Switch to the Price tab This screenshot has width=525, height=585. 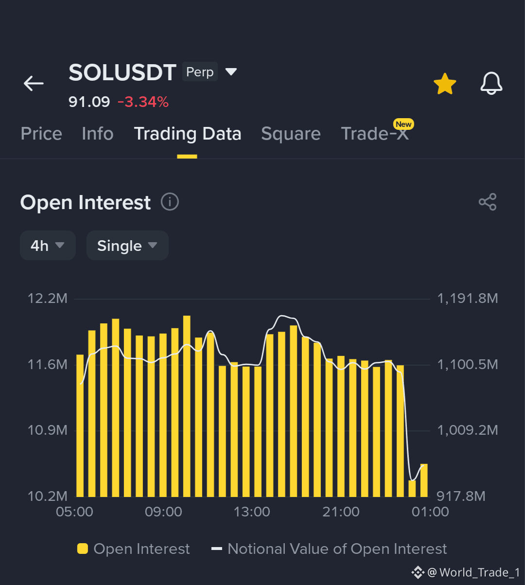pyautogui.click(x=41, y=134)
